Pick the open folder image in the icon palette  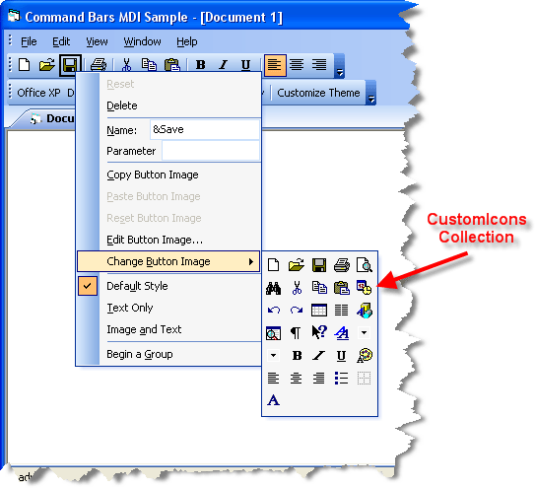pyautogui.click(x=297, y=264)
